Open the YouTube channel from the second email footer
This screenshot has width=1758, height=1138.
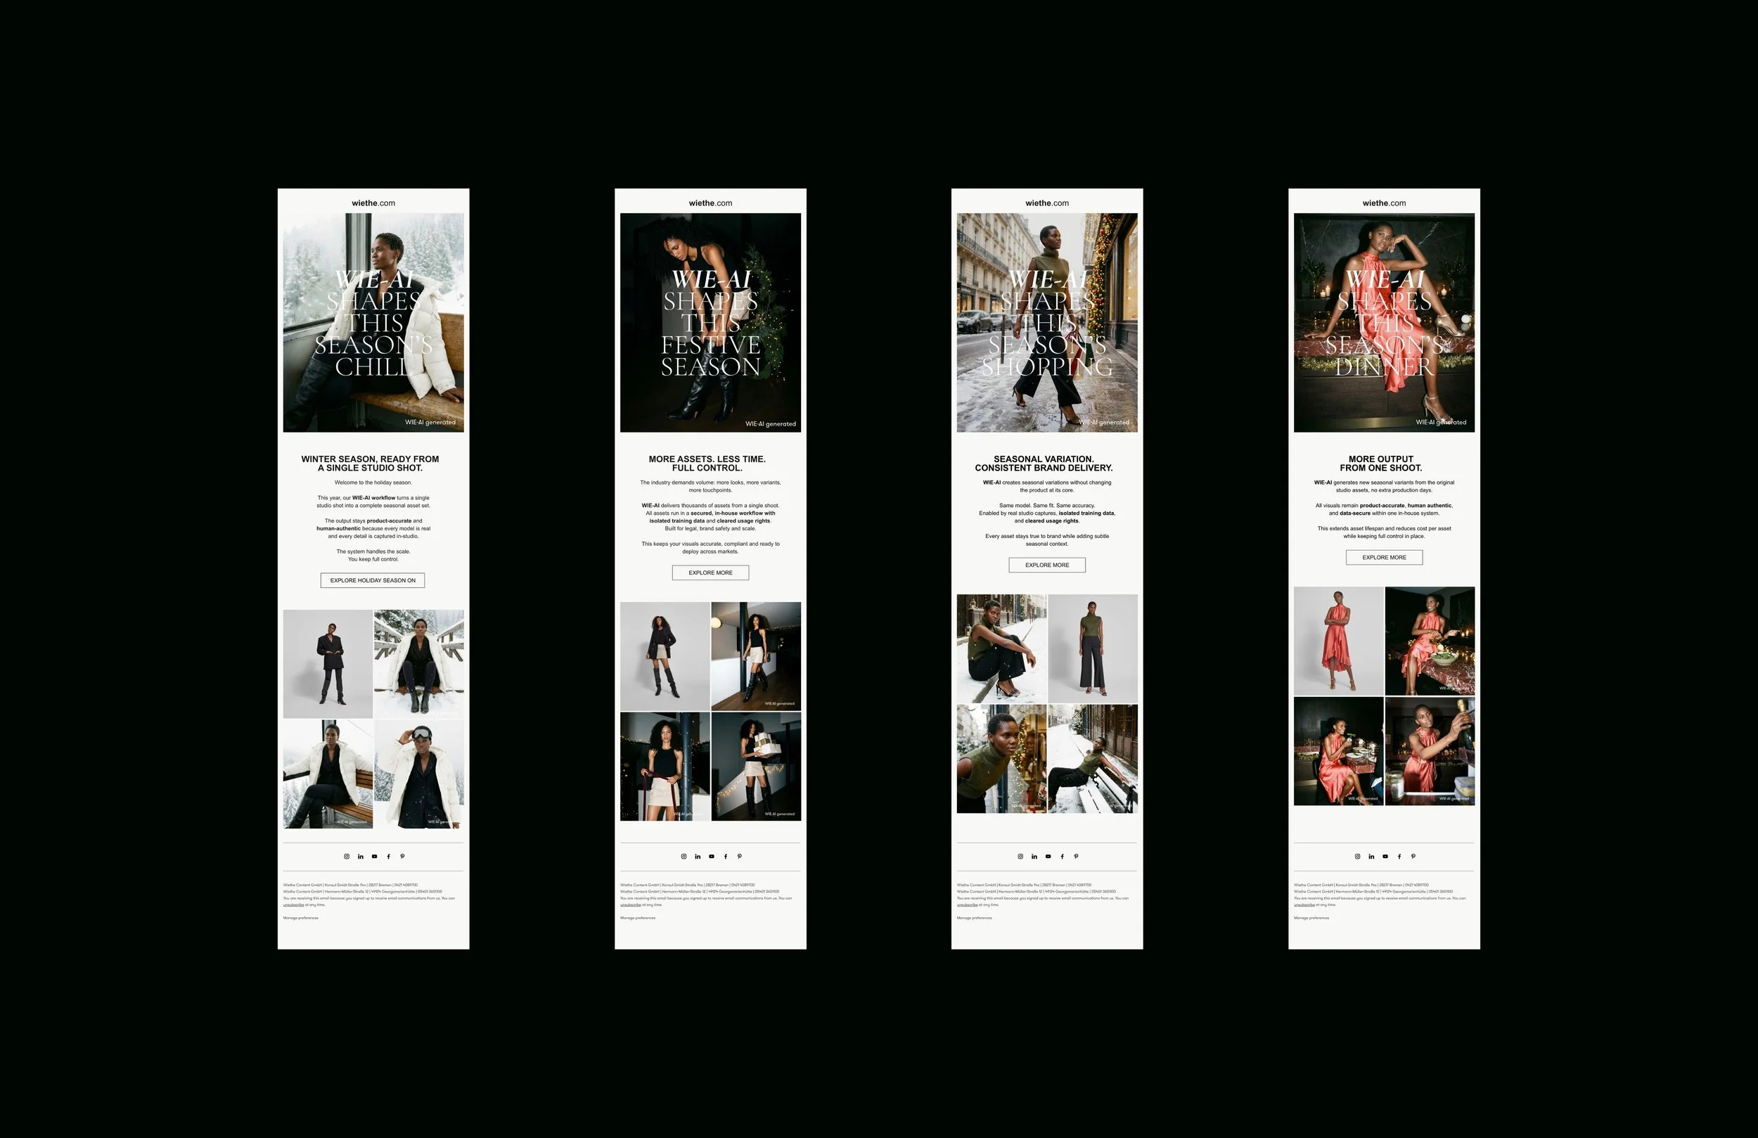click(712, 857)
